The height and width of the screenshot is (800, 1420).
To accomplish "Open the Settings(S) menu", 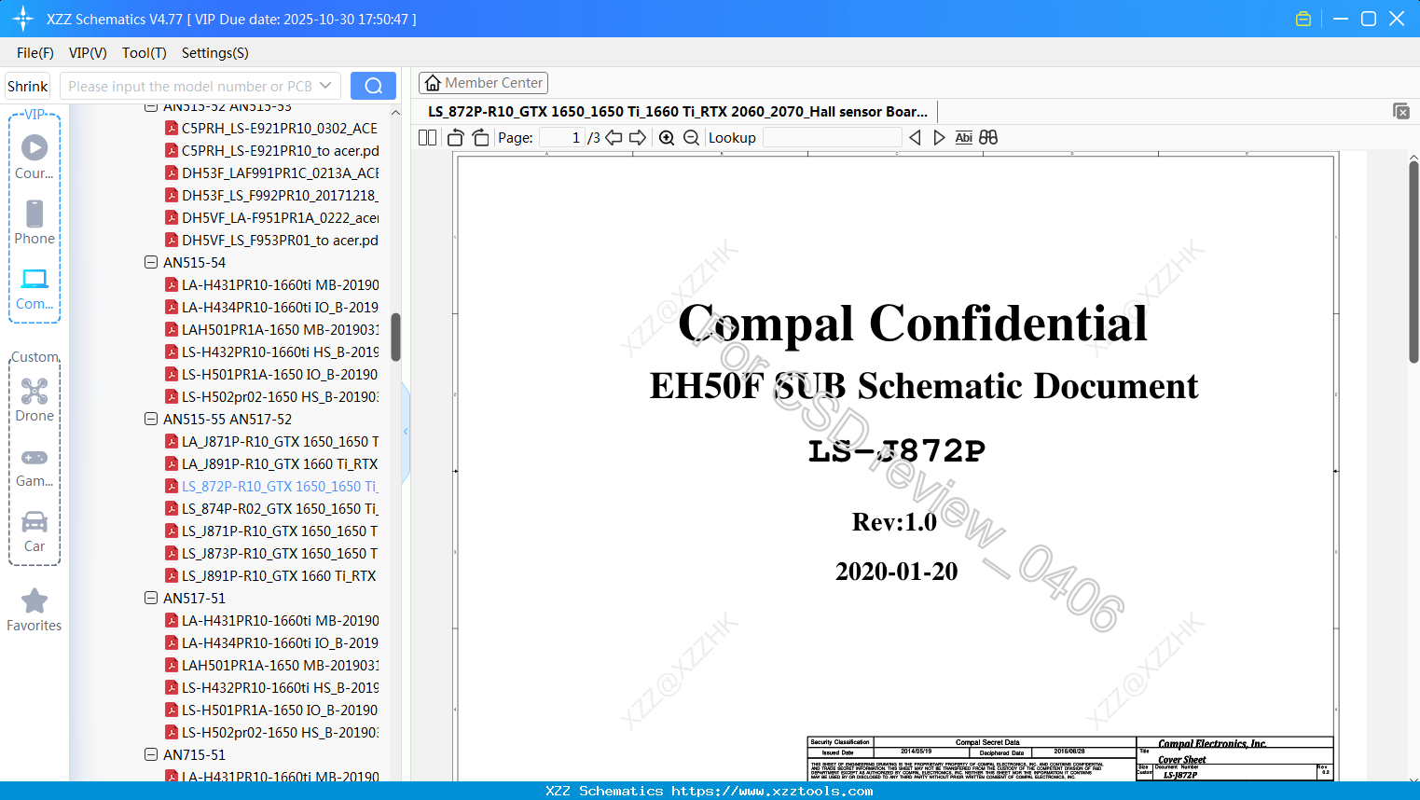I will [215, 53].
